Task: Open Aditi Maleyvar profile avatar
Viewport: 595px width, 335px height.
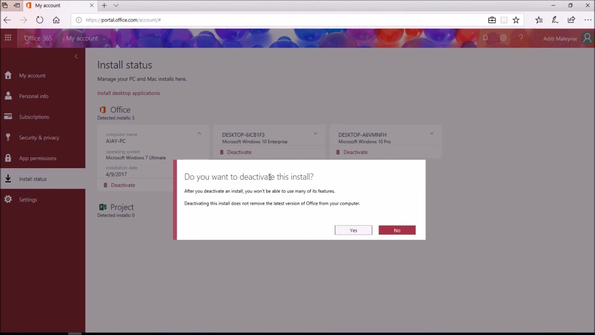Action: coord(588,38)
